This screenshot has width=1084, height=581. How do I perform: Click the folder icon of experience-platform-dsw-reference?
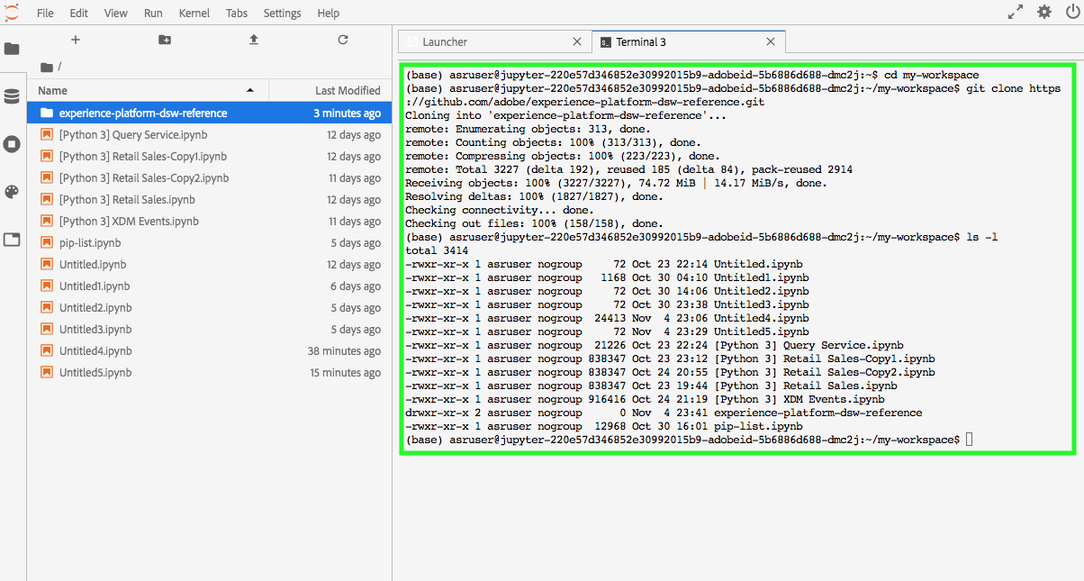pos(47,113)
